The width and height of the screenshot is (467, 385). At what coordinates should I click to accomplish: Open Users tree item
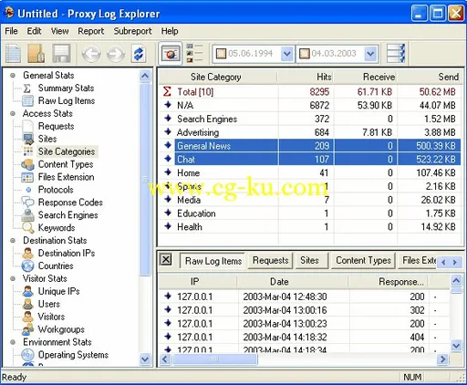[x=48, y=304]
